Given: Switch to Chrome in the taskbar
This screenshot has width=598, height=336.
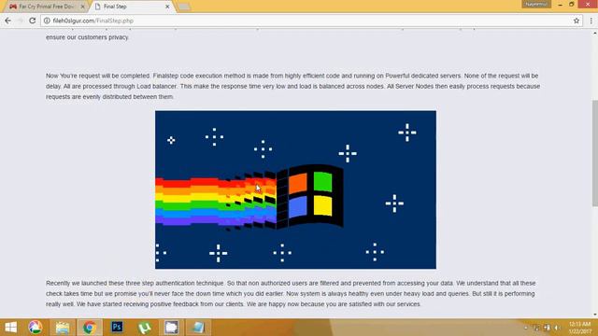Looking at the screenshot, I should [x=90, y=328].
